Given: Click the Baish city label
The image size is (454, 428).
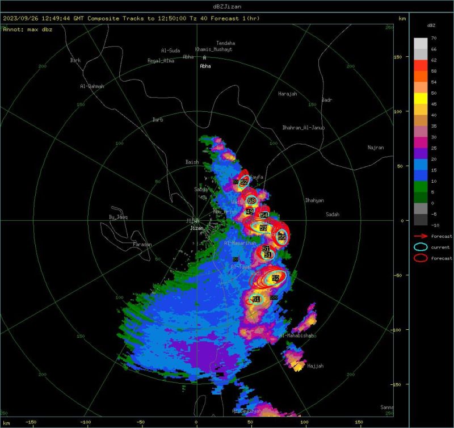Looking at the screenshot, I should [x=192, y=162].
